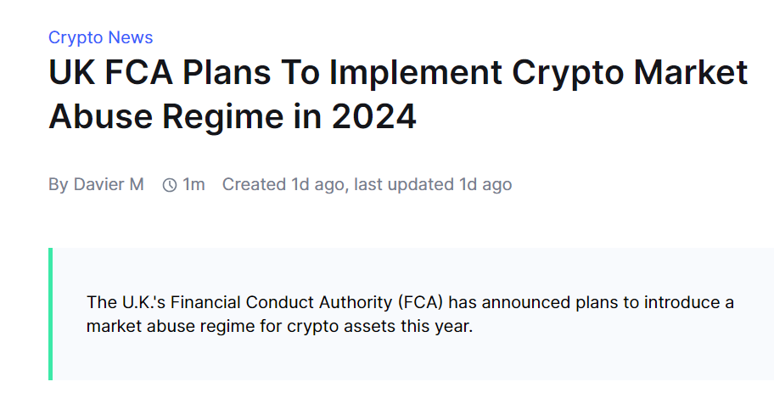
Task: Click the green vertical bar of summary box
Action: pos(51,314)
